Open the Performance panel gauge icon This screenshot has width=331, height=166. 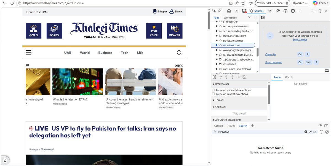coord(278,11)
